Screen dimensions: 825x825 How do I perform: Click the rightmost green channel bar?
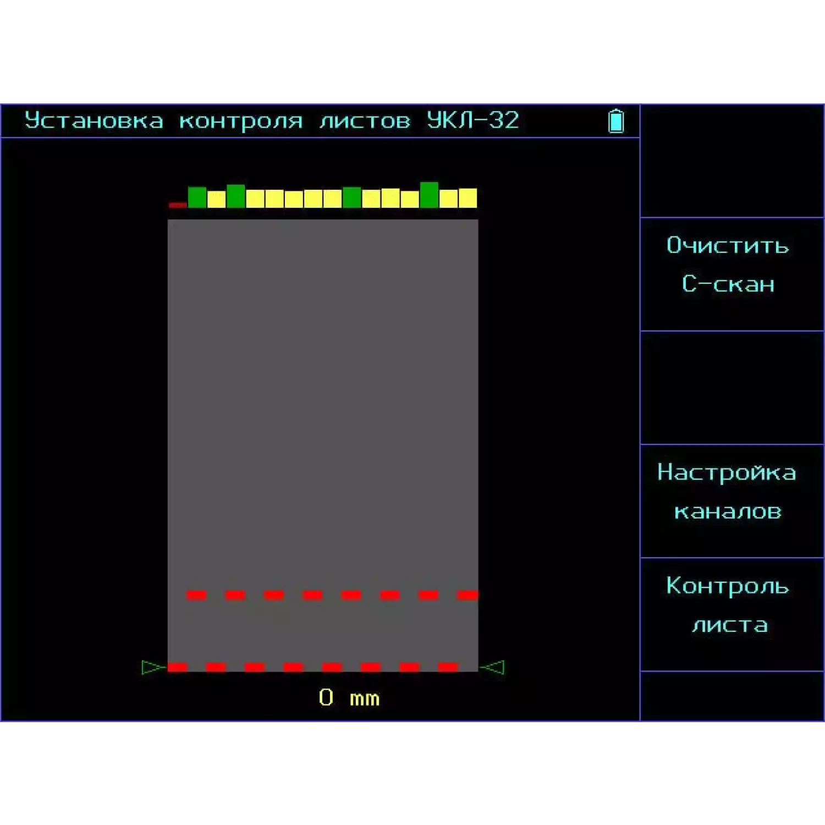(429, 195)
